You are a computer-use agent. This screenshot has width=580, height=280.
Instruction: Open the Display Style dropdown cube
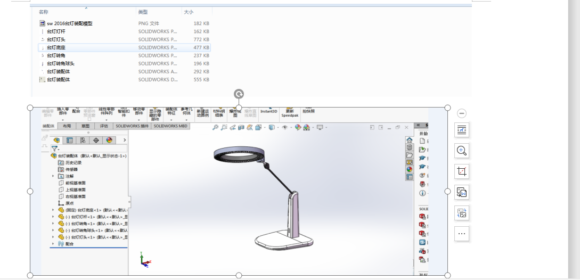pos(272,127)
